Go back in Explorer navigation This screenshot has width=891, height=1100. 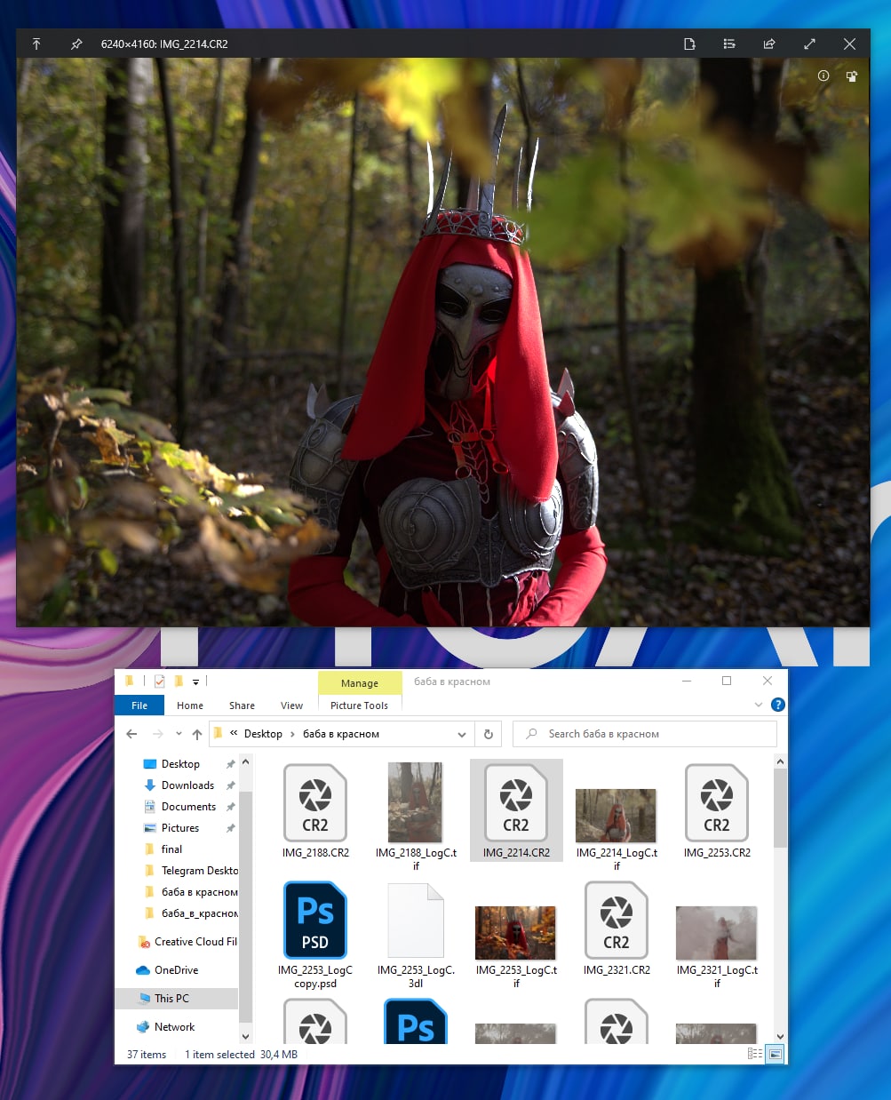point(131,734)
